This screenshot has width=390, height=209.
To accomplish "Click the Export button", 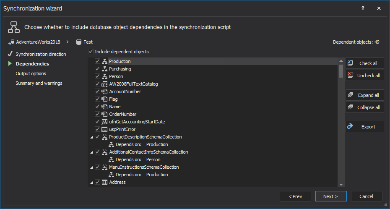I will (365, 127).
